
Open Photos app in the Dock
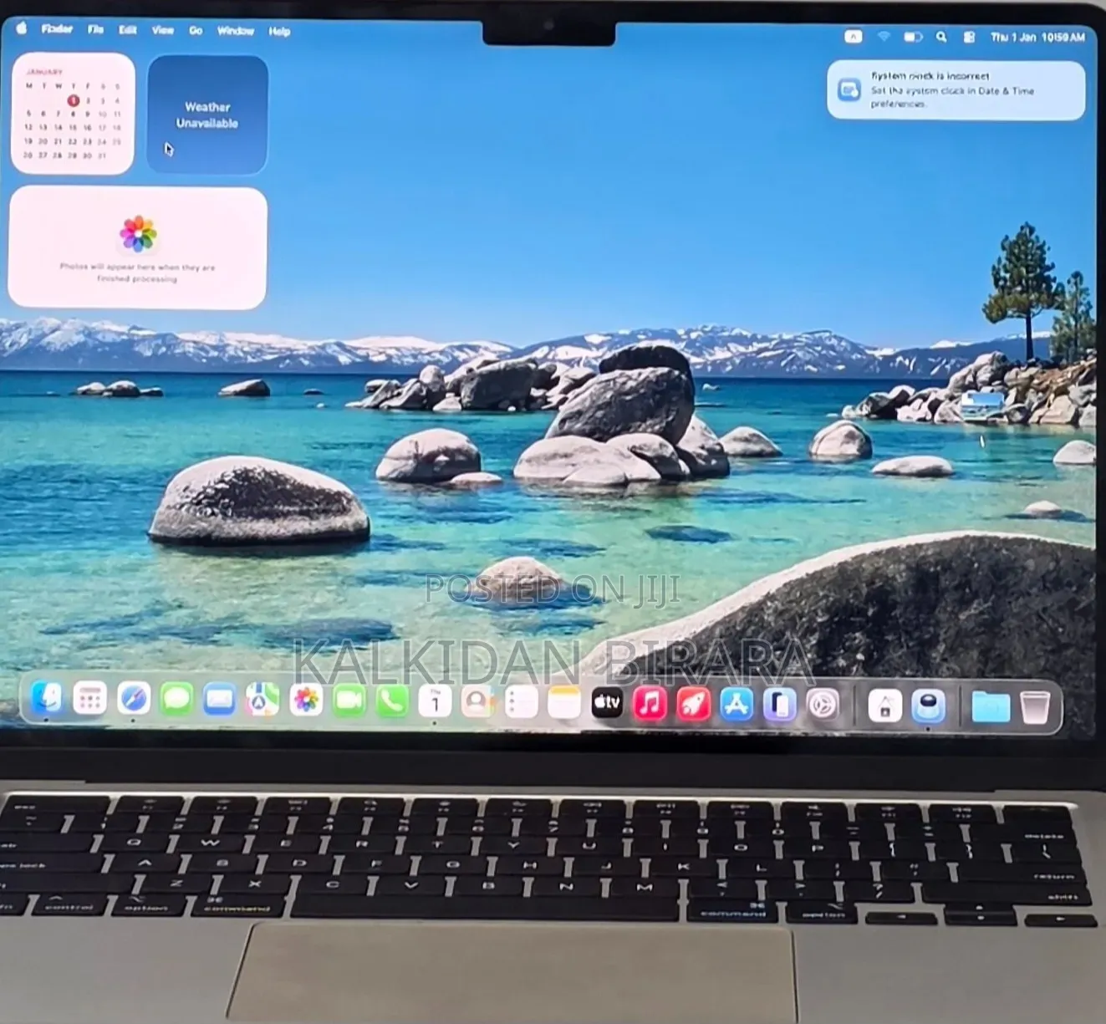306,700
